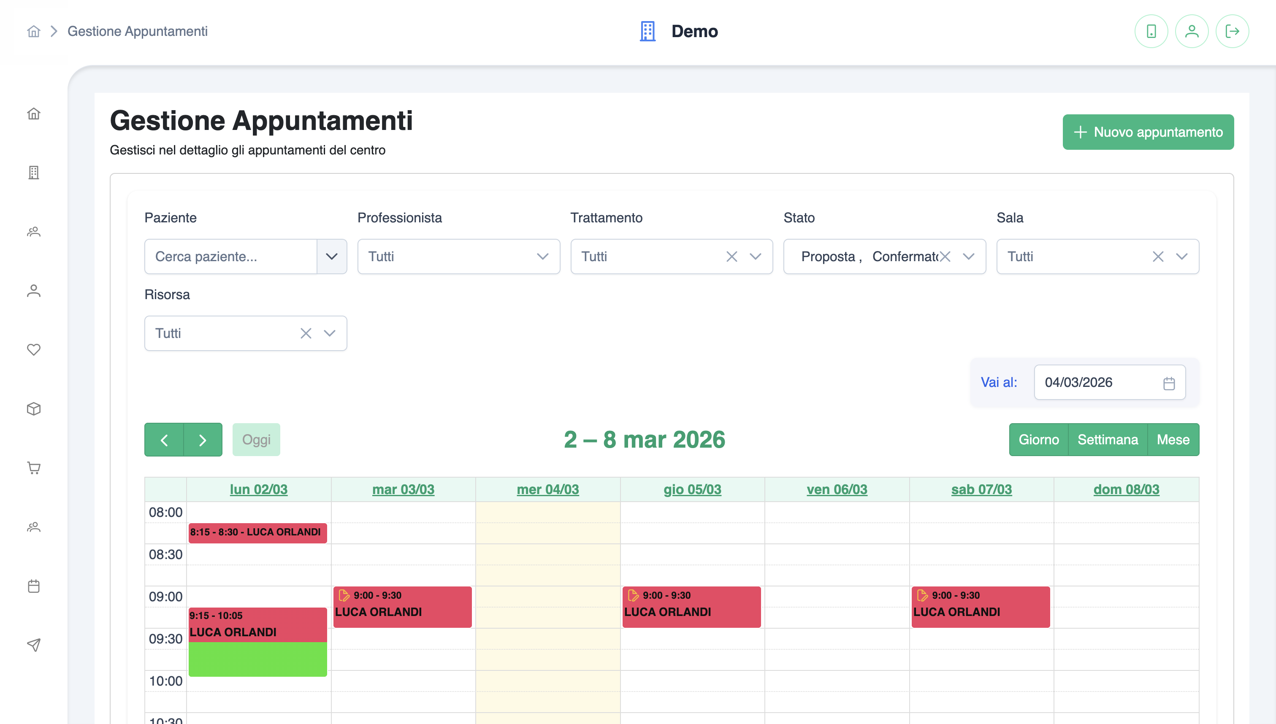This screenshot has width=1276, height=724.
Task: Open Tuesday's 9:00 - 9:30 LUCA ORLANDI appointment
Action: pyautogui.click(x=402, y=607)
